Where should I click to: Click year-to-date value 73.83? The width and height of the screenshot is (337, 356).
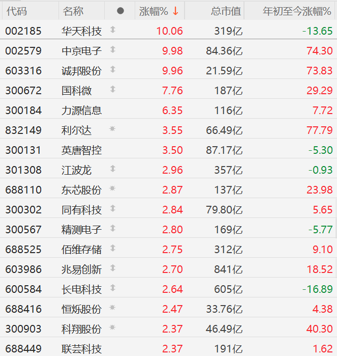[320, 71]
